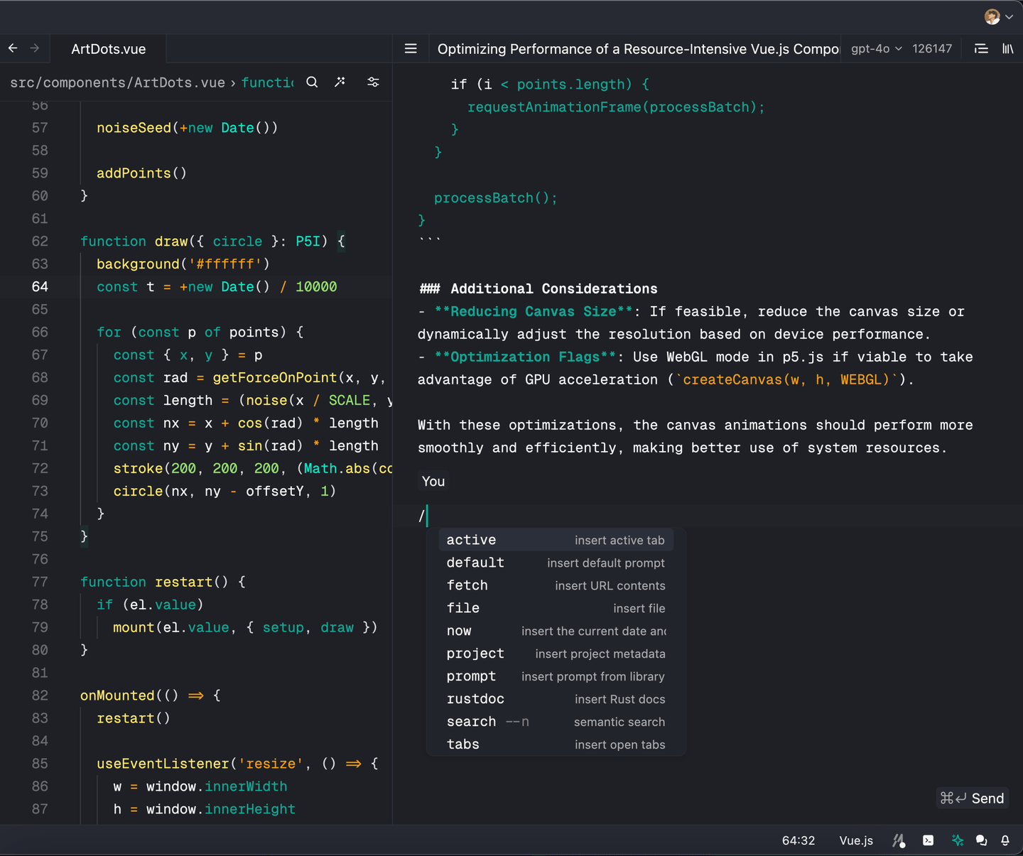Toggle the terminal panel icon
Viewport: 1023px width, 856px height.
(x=928, y=840)
